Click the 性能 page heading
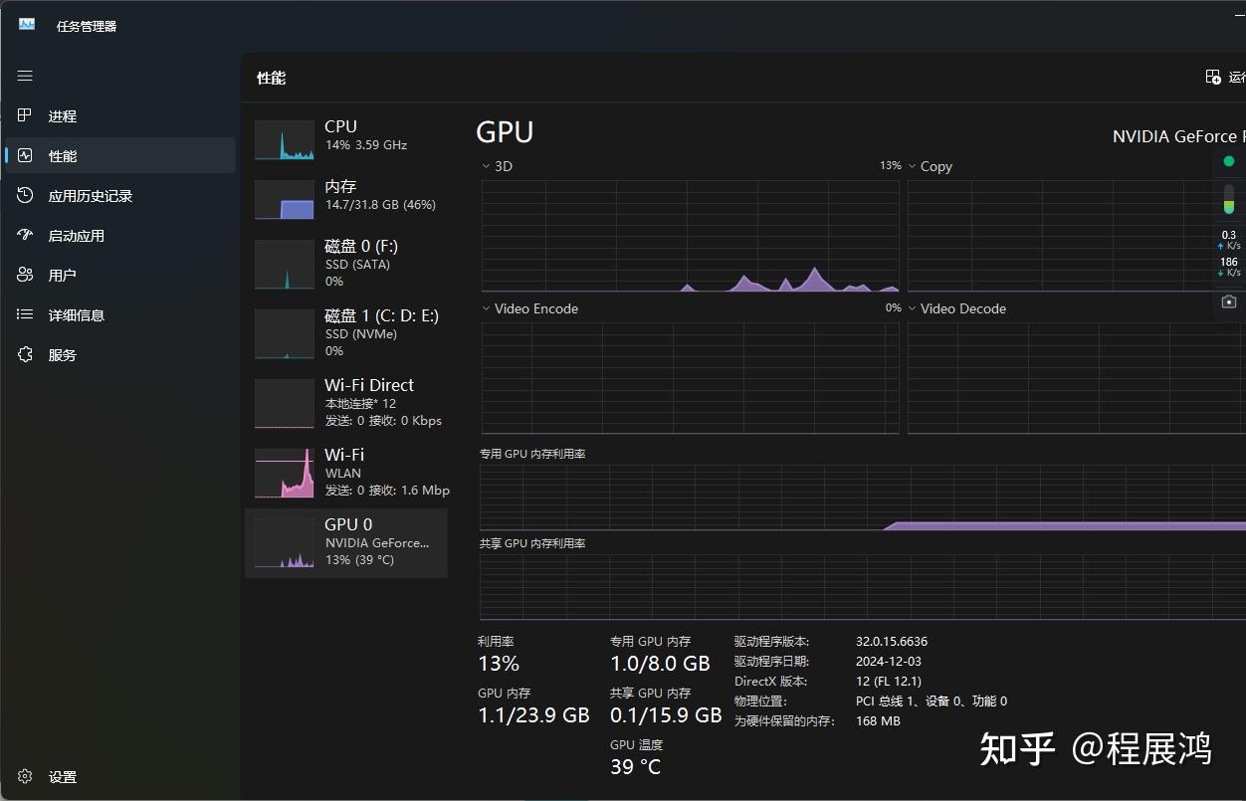Image resolution: width=1246 pixels, height=801 pixels. pyautogui.click(x=272, y=78)
